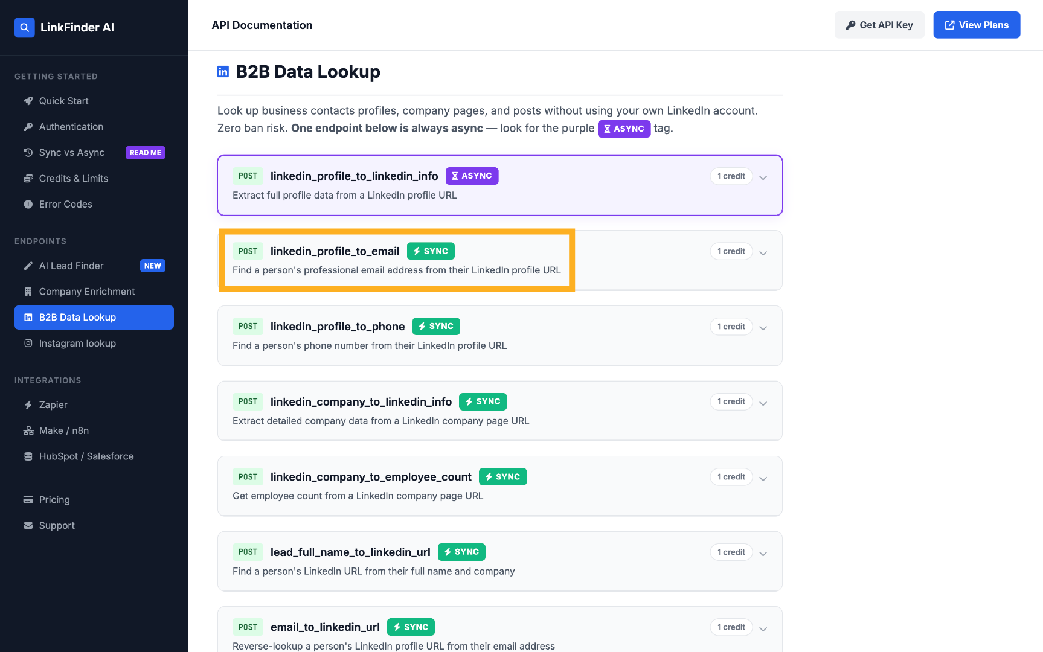Click the Instagram lookup icon in sidebar
This screenshot has height=652, width=1043.
(28, 344)
